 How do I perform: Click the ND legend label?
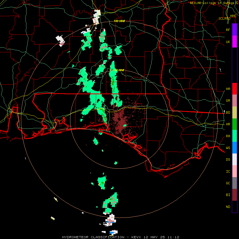pyautogui.click(x=228, y=207)
